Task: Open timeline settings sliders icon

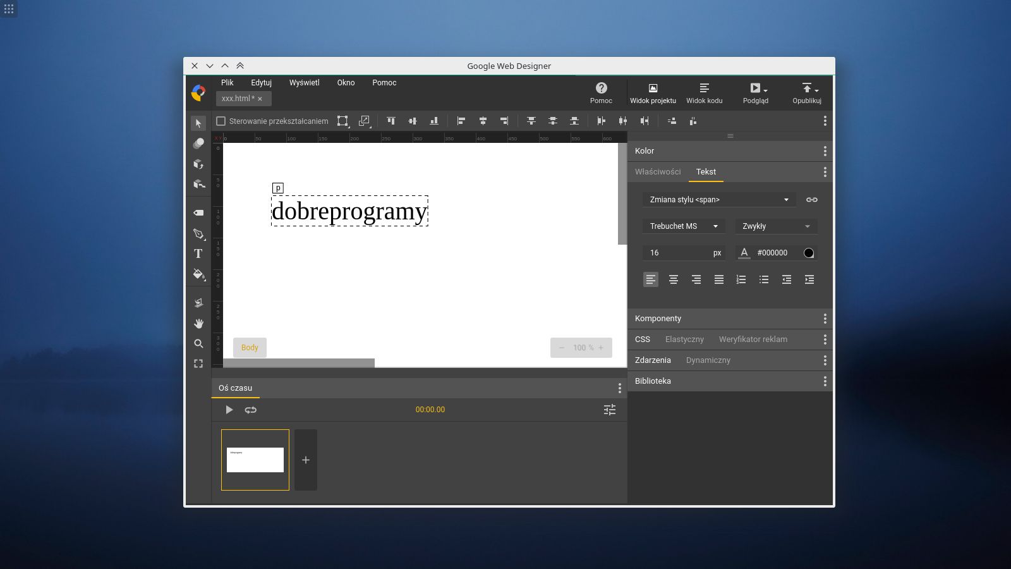Action: [609, 410]
